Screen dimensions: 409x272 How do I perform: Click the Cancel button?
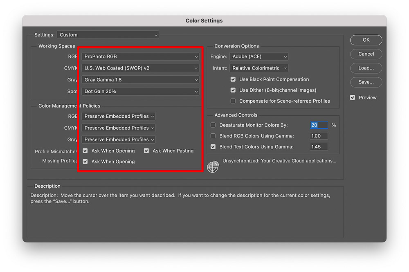366,54
